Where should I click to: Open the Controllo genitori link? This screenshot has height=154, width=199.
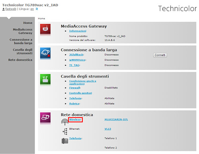[80, 93]
